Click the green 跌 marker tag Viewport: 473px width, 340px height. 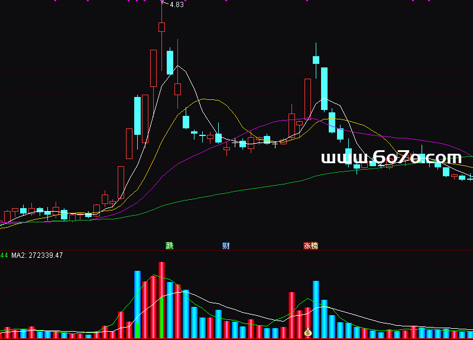[170, 246]
